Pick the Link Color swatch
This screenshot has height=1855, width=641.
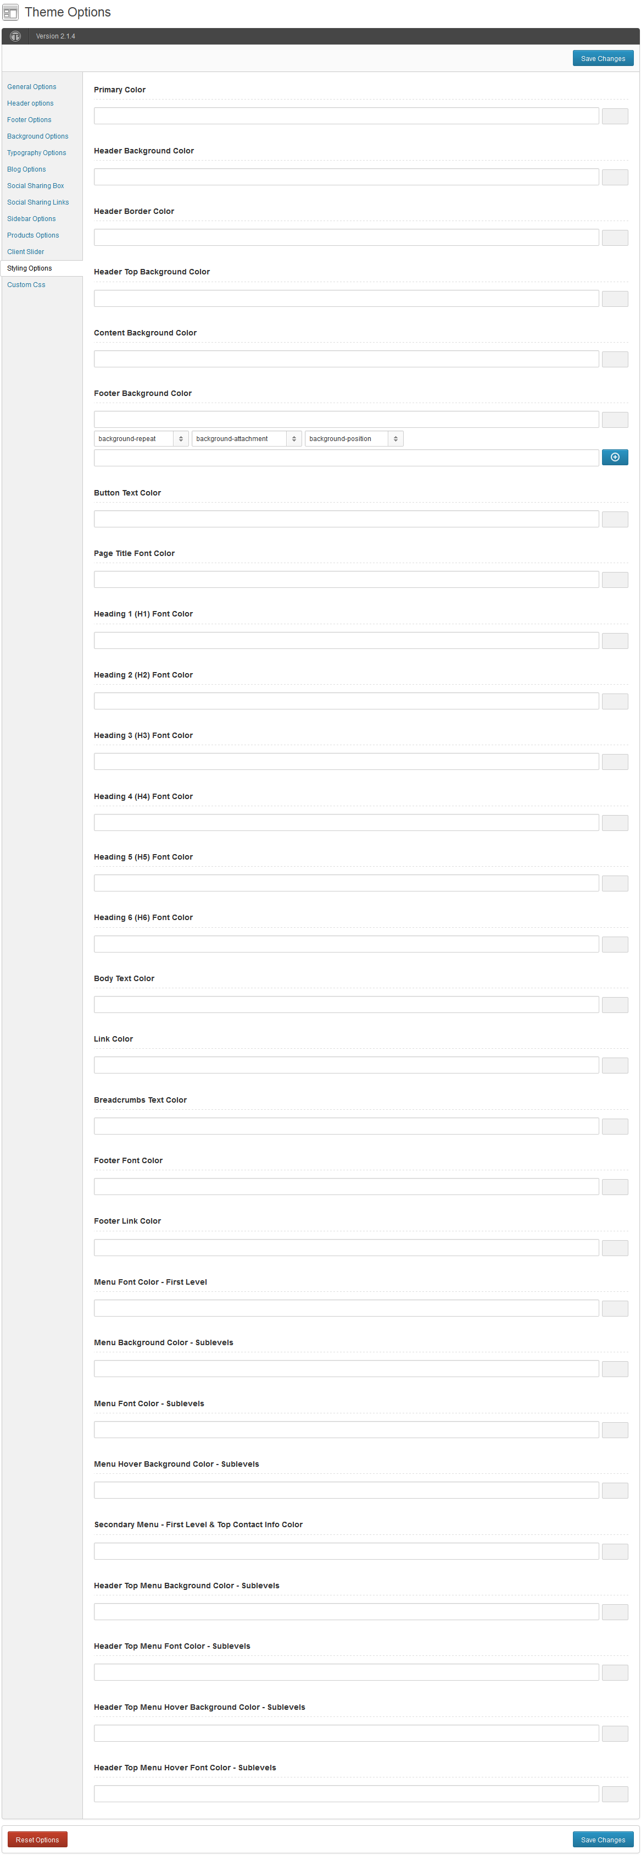(615, 1065)
